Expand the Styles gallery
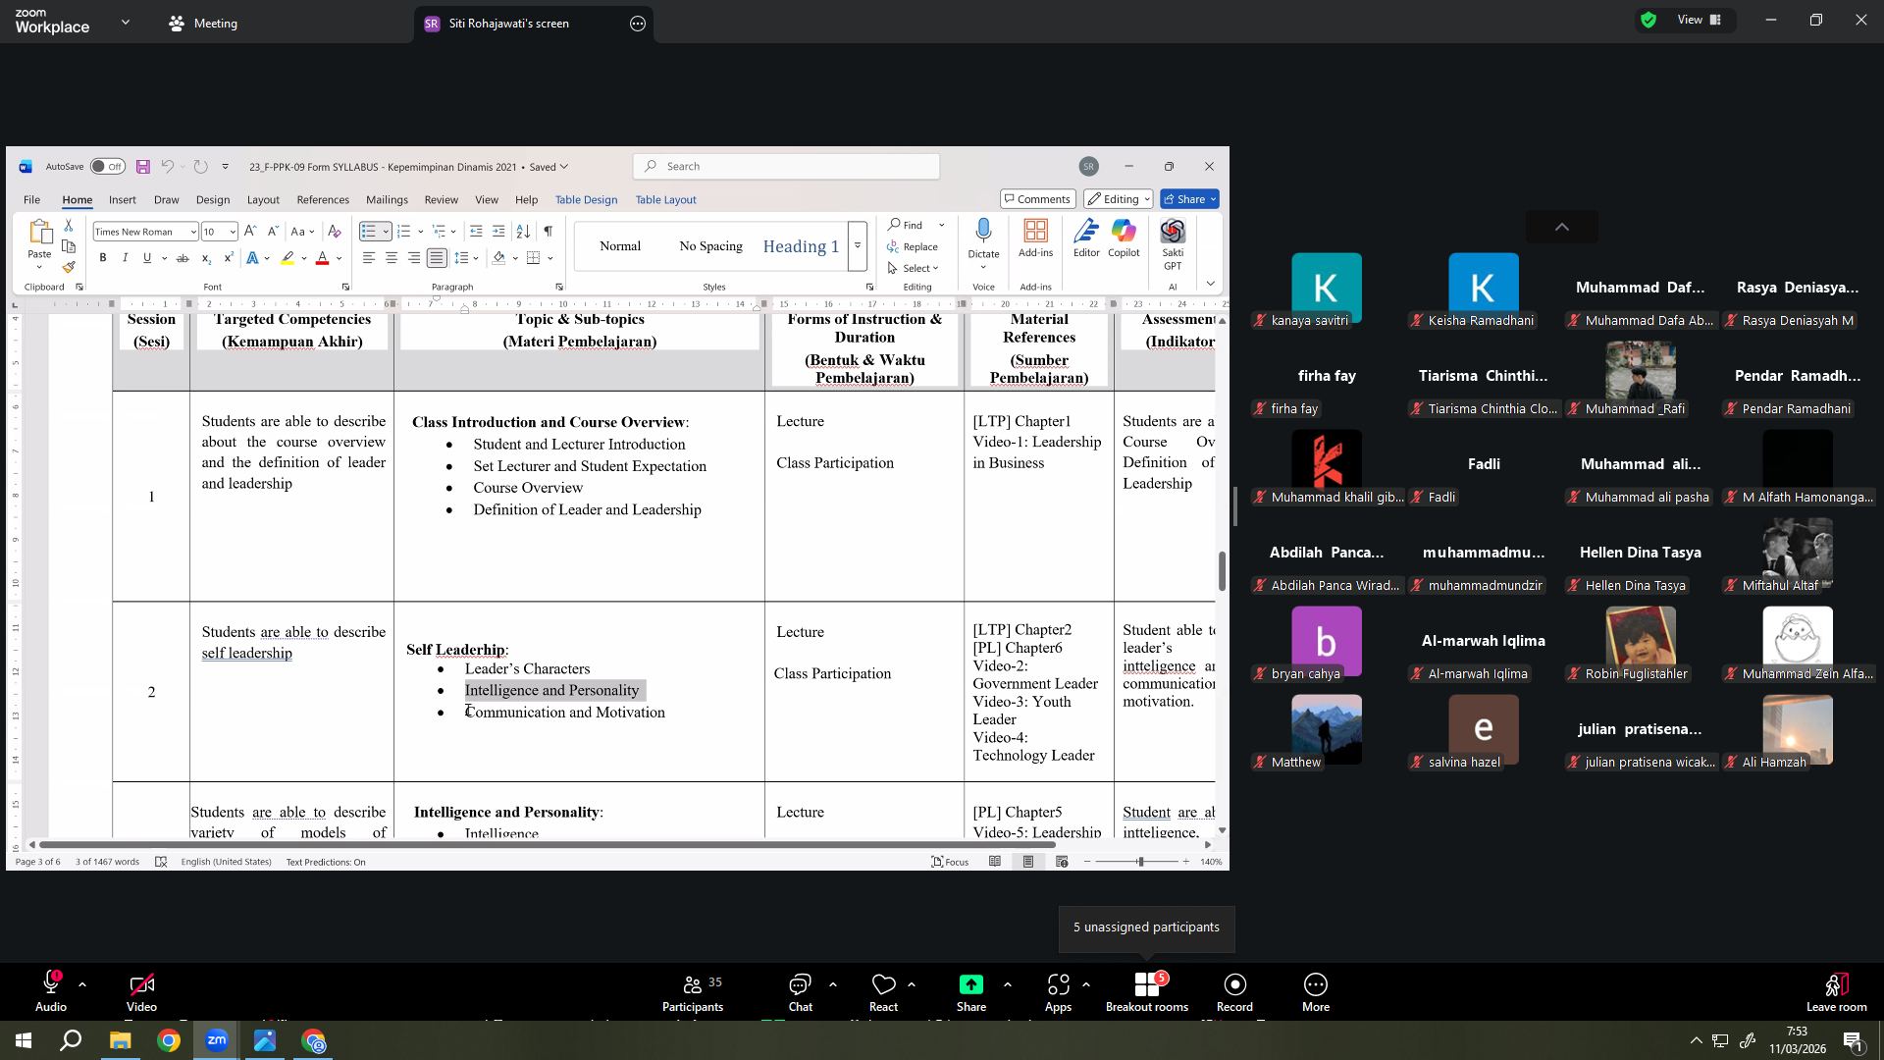 [x=858, y=245]
